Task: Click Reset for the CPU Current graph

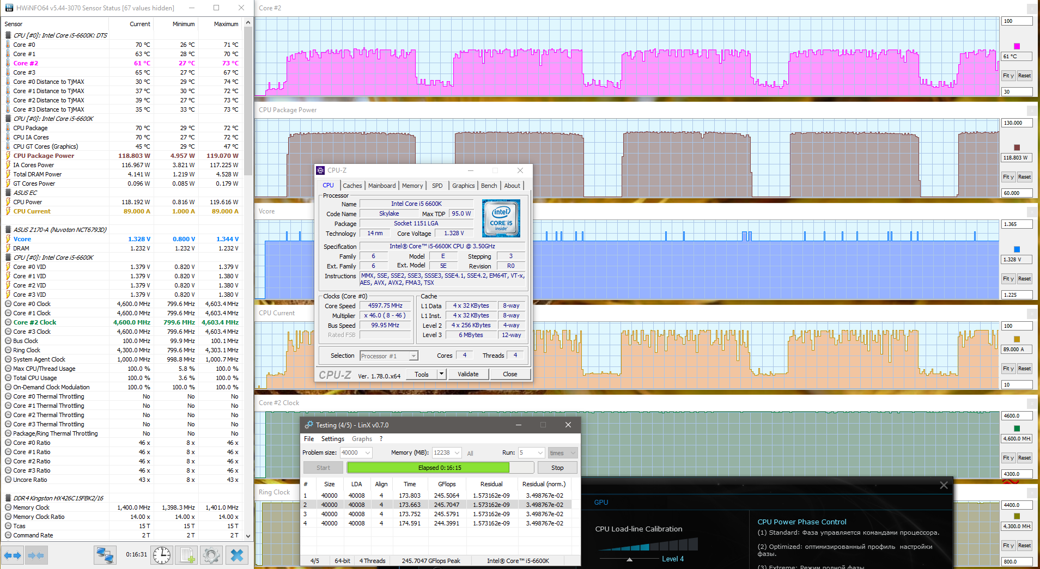Action: click(x=1024, y=369)
